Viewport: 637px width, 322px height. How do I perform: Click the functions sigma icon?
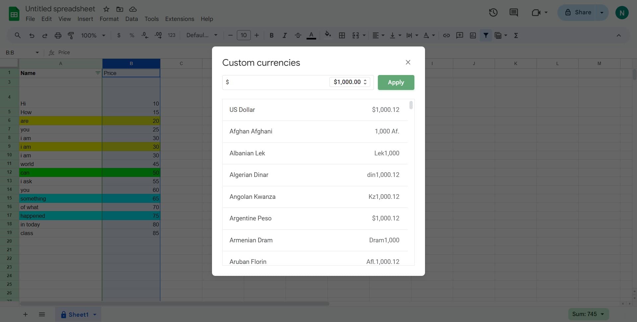point(516,36)
